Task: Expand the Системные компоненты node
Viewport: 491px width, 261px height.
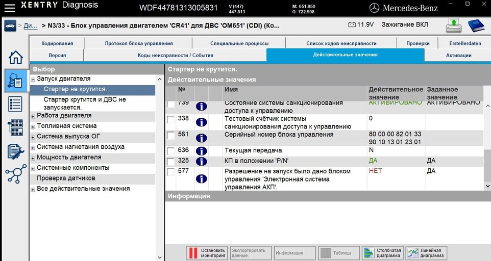Action: point(33,169)
